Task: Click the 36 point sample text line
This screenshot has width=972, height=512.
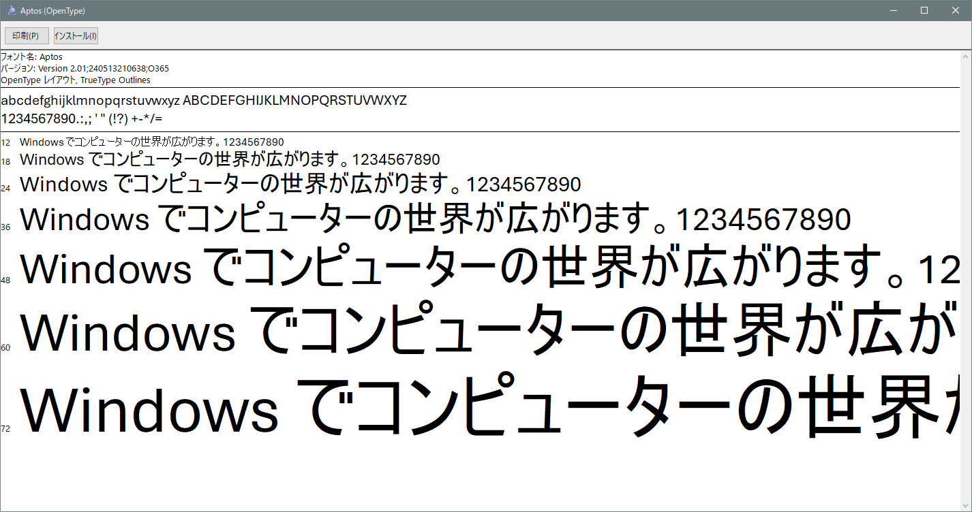Action: click(x=436, y=220)
